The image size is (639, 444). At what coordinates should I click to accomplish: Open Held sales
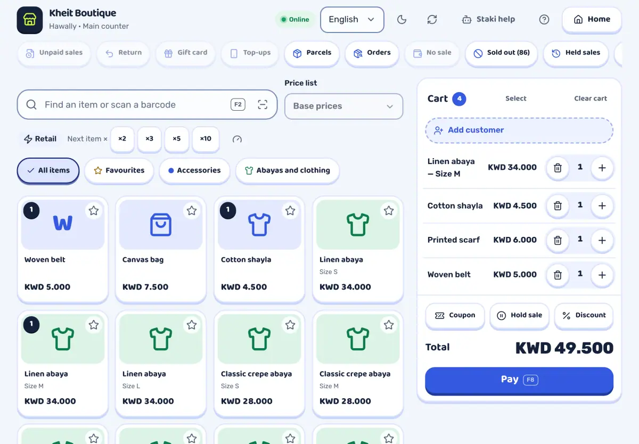coord(576,53)
